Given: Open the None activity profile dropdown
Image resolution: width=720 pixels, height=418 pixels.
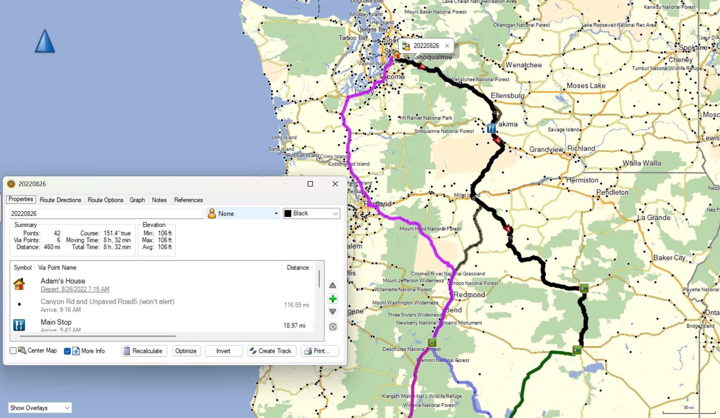Looking at the screenshot, I should coord(243,214).
